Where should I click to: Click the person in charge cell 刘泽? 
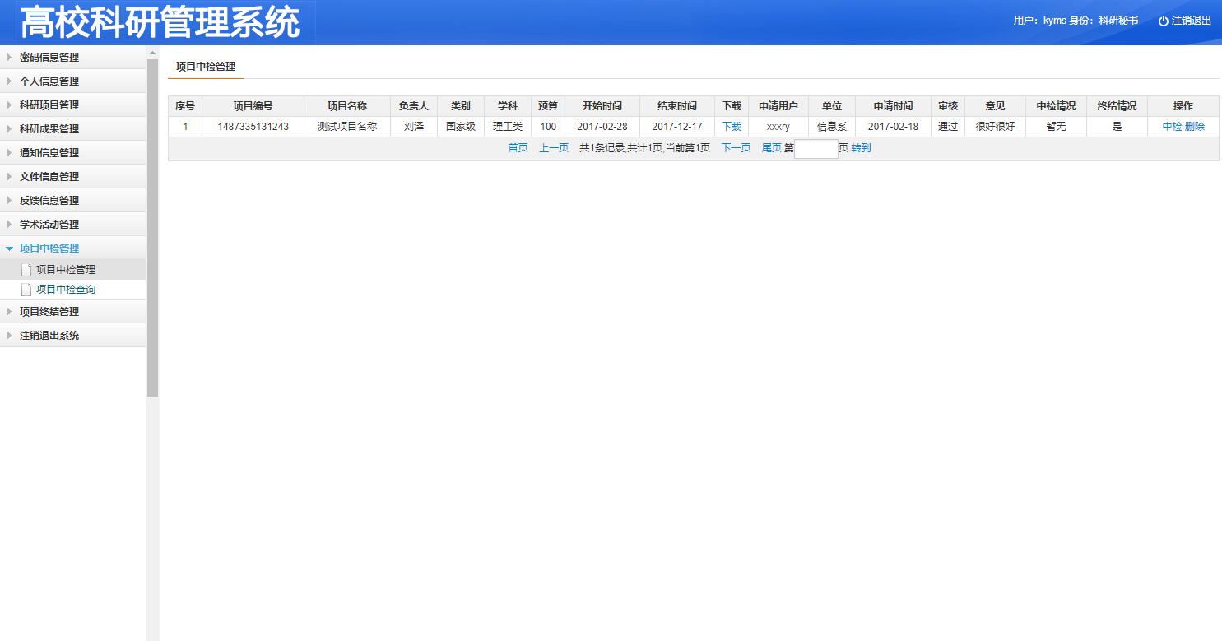[414, 127]
